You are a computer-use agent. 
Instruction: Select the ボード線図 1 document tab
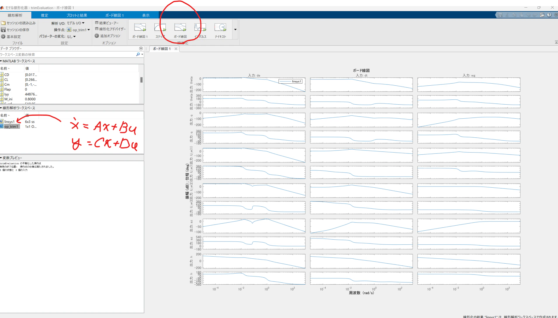pos(162,49)
